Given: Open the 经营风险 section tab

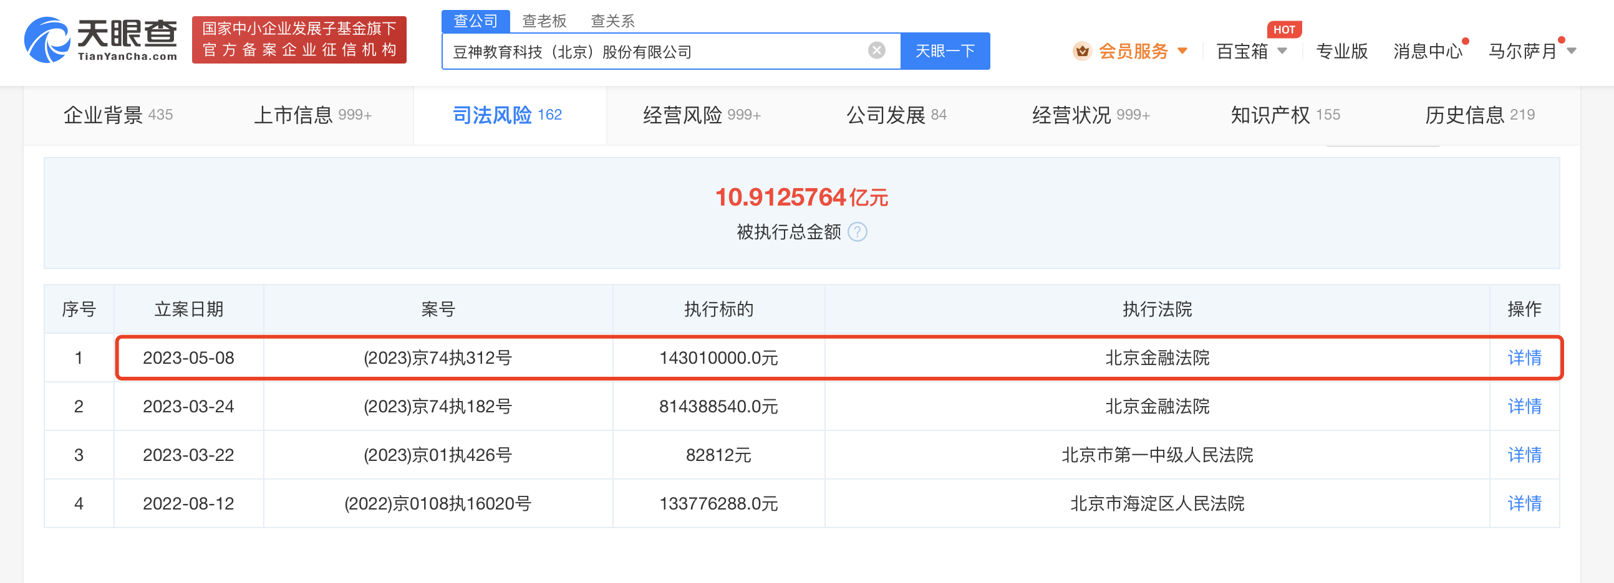Looking at the screenshot, I should pos(701,115).
